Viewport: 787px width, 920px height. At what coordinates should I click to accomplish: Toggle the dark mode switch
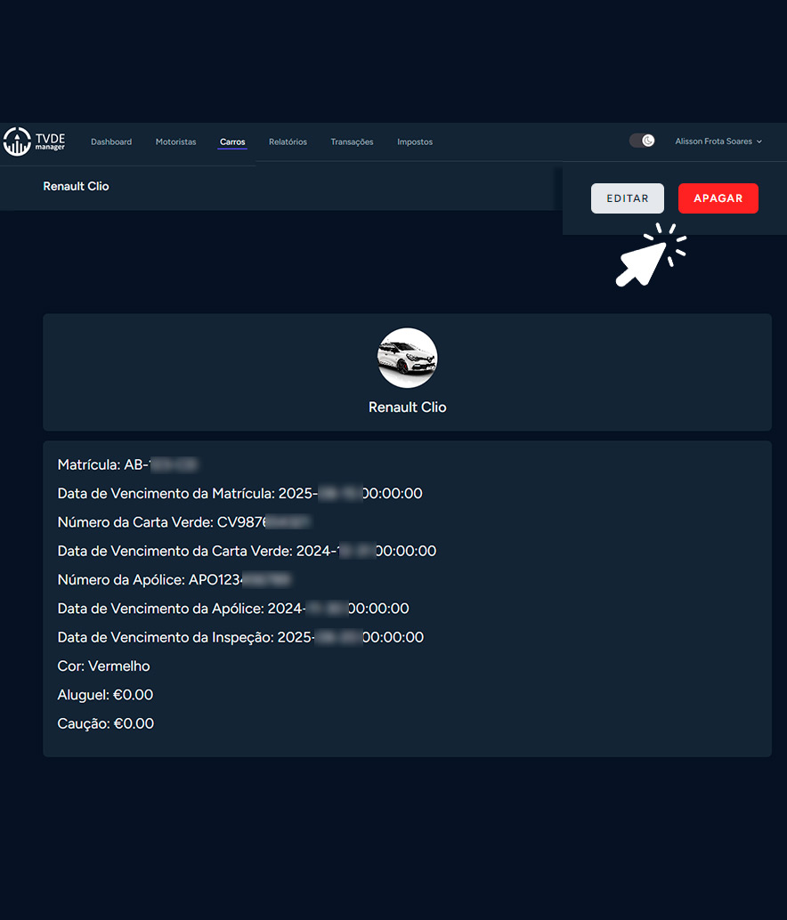point(642,141)
